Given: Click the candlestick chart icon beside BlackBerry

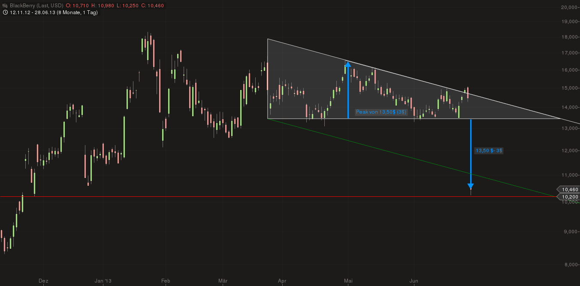Looking at the screenshot, I should 5,6.
